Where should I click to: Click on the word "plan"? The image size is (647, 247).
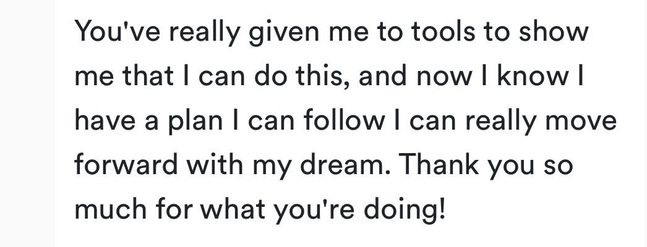pyautogui.click(x=195, y=122)
